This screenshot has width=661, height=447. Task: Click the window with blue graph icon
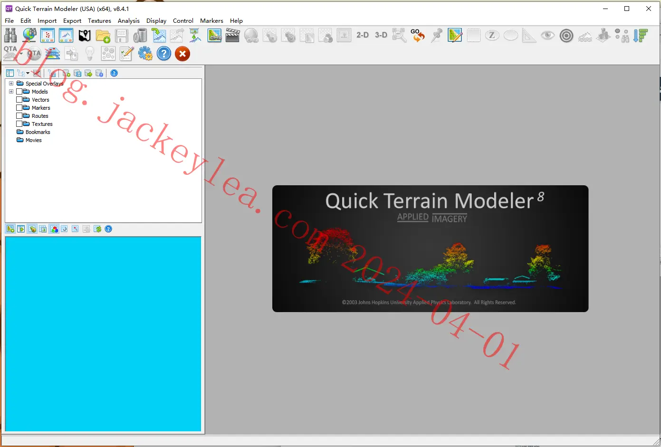tap(66, 35)
